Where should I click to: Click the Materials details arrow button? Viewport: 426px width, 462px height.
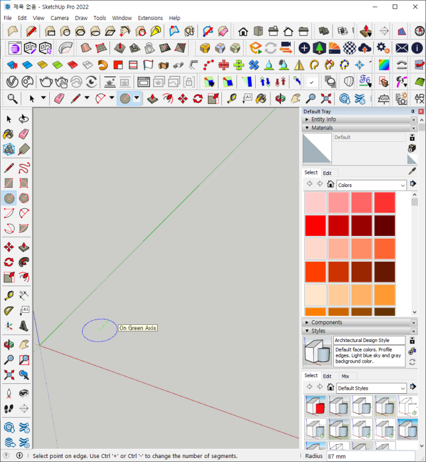click(x=413, y=184)
